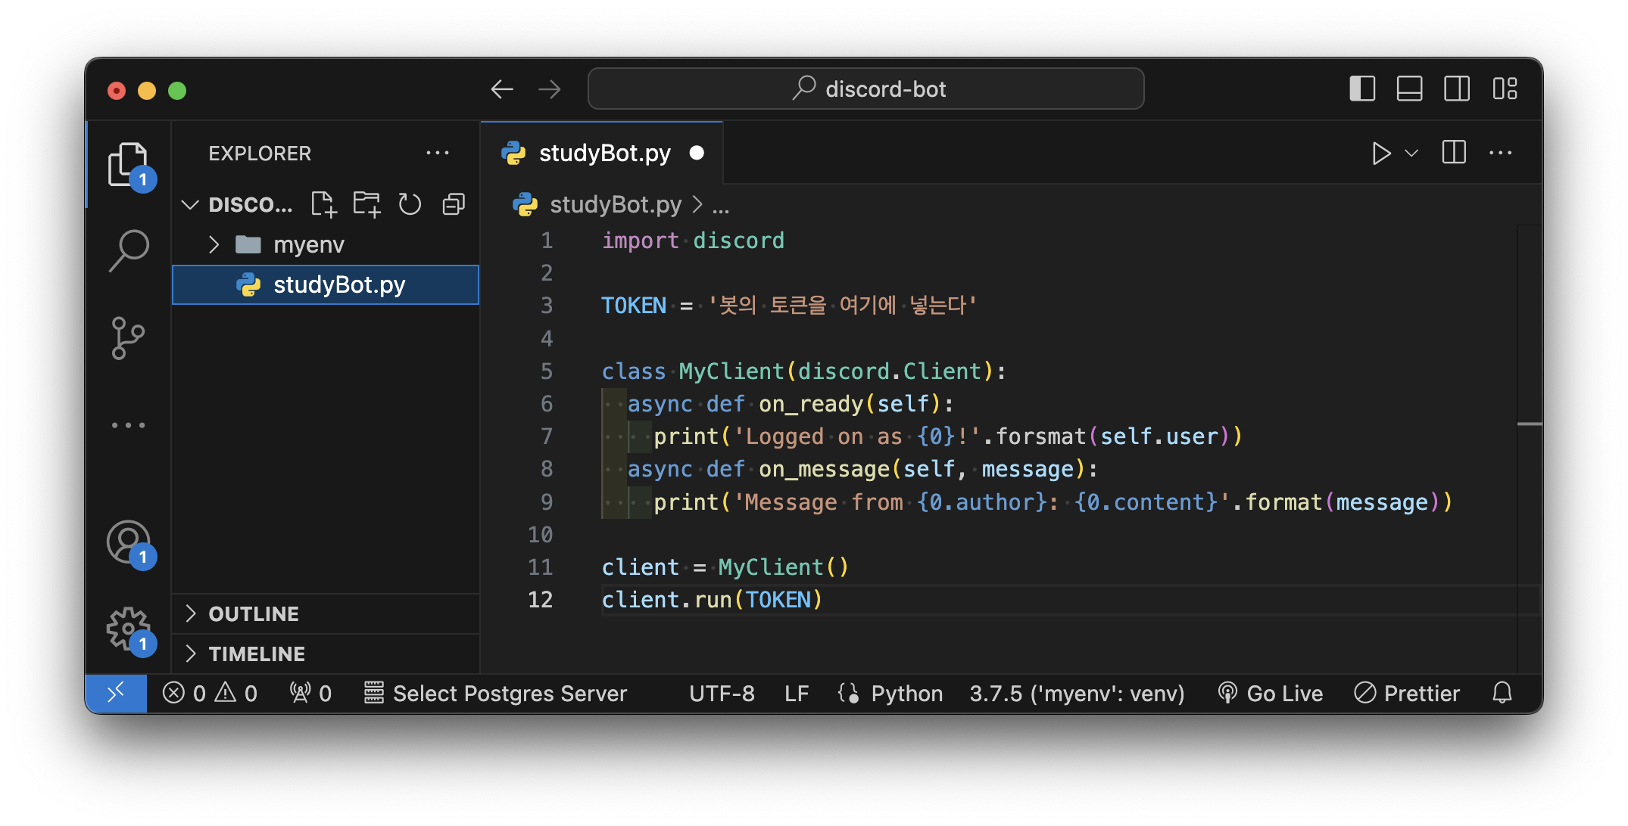Image resolution: width=1628 pixels, height=826 pixels.
Task: Refresh the explorer file list
Action: coord(410,204)
